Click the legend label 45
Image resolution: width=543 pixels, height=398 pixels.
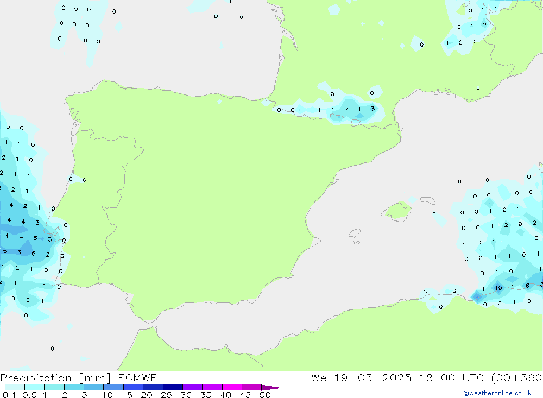point(245,395)
